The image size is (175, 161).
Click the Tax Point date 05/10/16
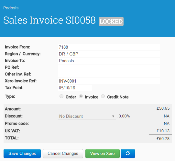click(x=75, y=88)
